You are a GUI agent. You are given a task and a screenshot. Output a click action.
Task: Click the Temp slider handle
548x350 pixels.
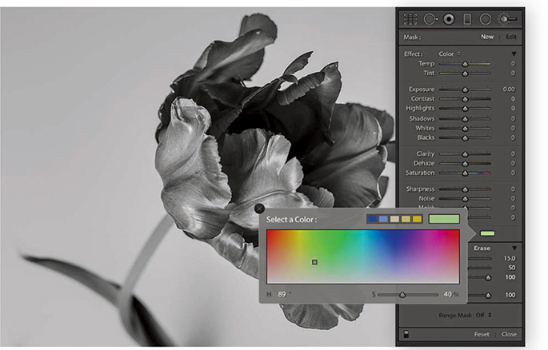465,64
